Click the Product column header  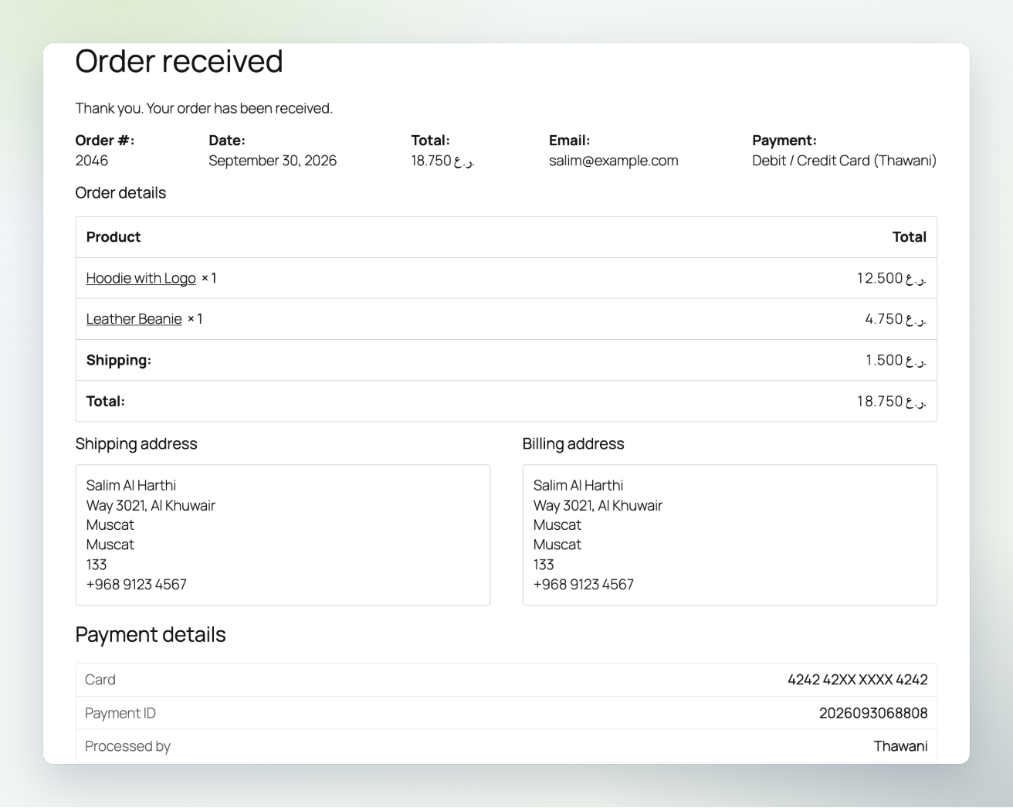tap(113, 237)
